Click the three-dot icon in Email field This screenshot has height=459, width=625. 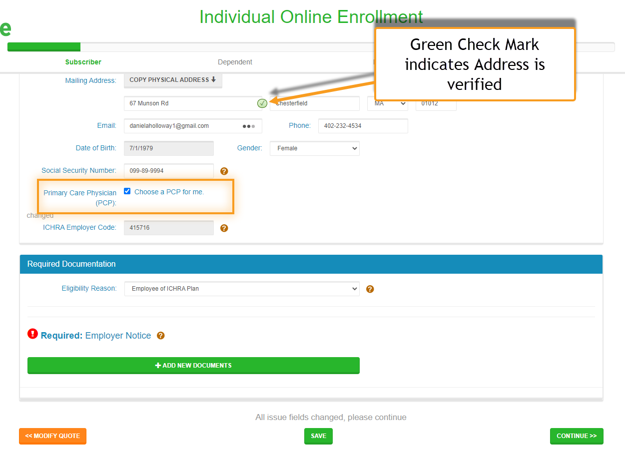[248, 126]
